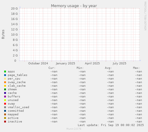Click the "Memory usage - by year" title

(x=74, y=6)
